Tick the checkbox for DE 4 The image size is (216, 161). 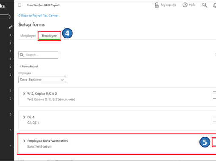pos(214,118)
